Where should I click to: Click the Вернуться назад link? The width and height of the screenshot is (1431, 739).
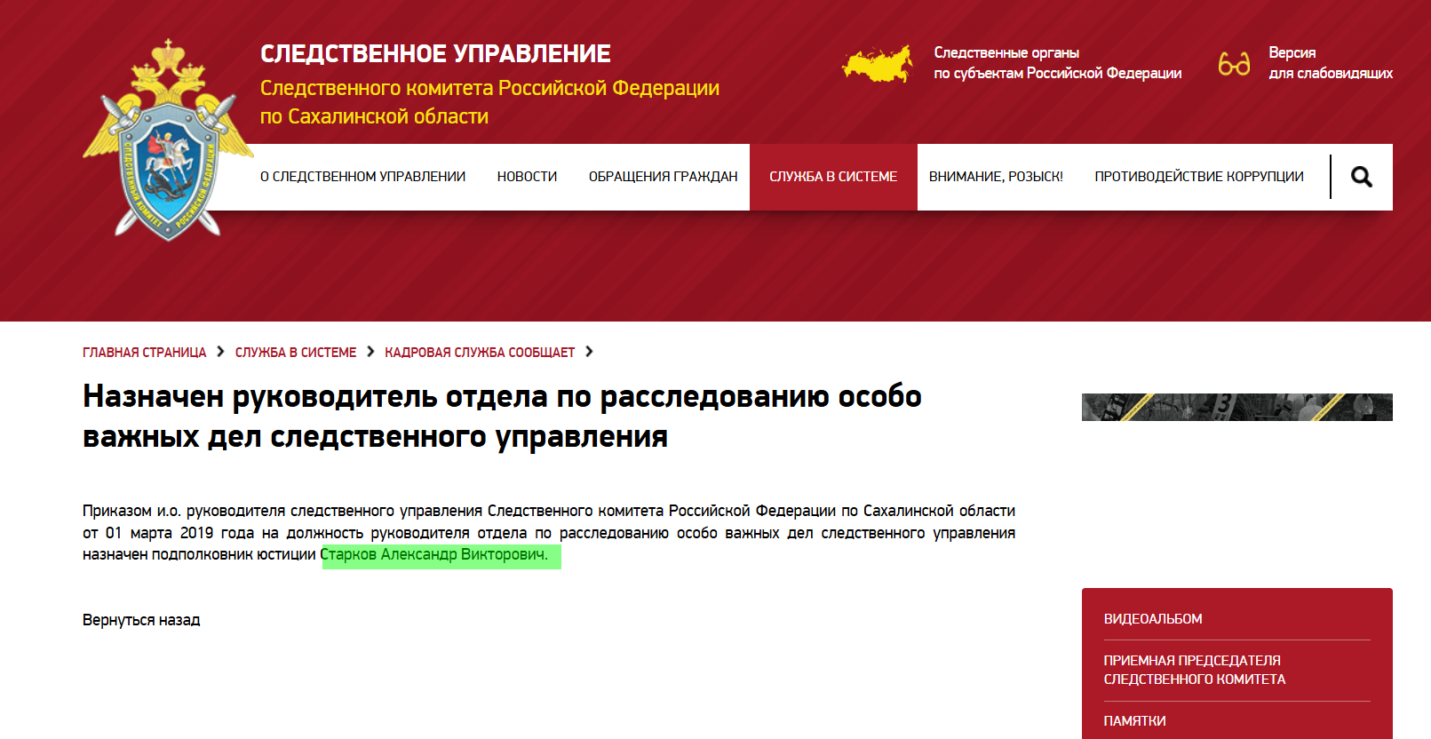141,620
